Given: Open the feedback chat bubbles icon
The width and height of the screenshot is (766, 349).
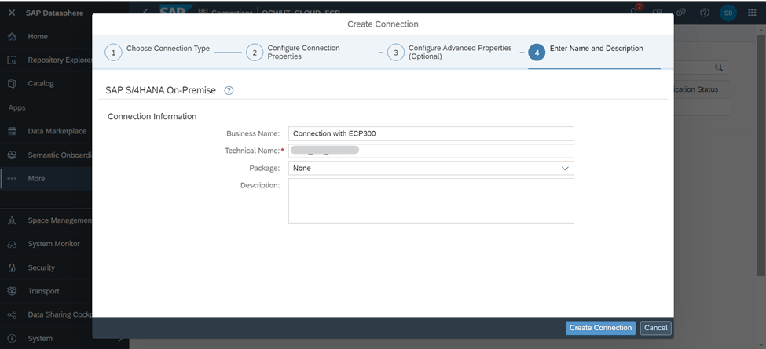Looking at the screenshot, I should (681, 13).
